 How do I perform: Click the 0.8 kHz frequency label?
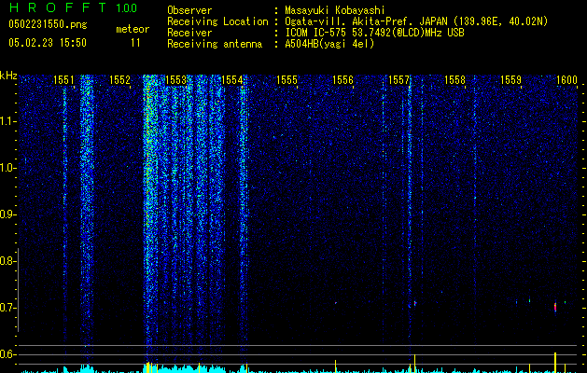click(7, 261)
